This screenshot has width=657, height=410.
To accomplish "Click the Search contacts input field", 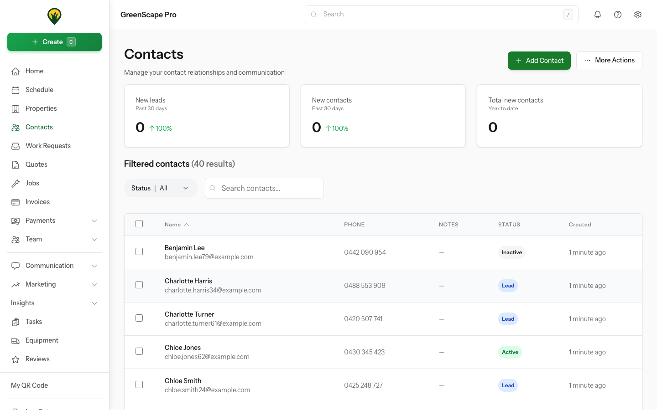I will pyautogui.click(x=264, y=188).
